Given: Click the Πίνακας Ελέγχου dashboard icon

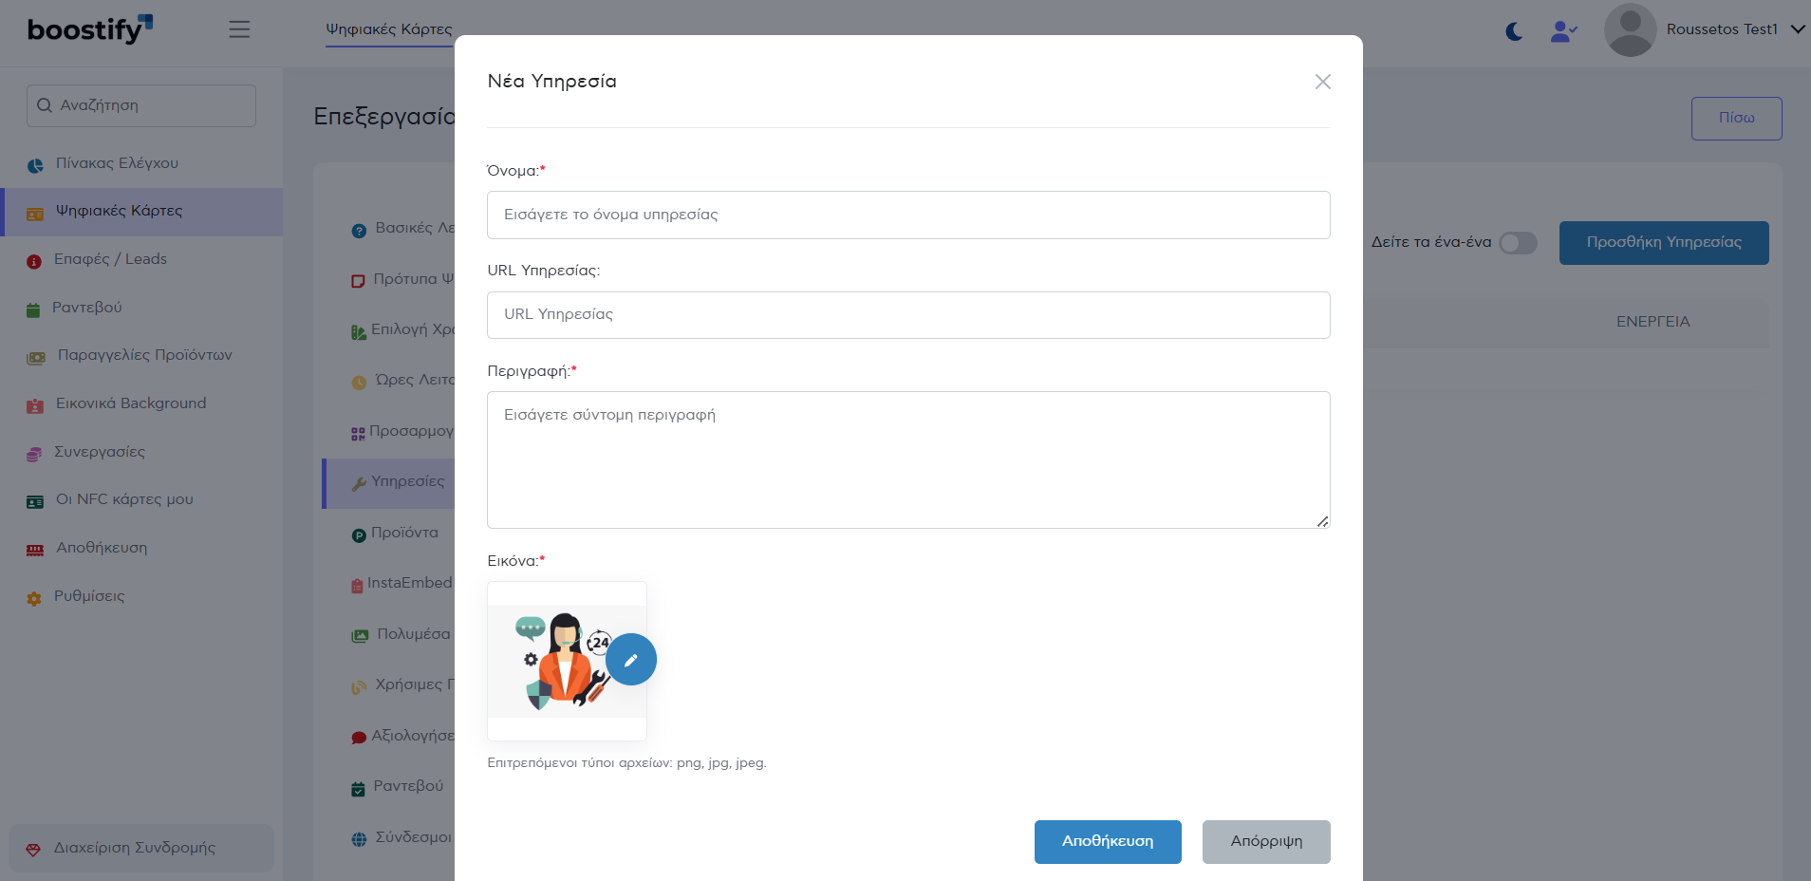Looking at the screenshot, I should coord(35,165).
